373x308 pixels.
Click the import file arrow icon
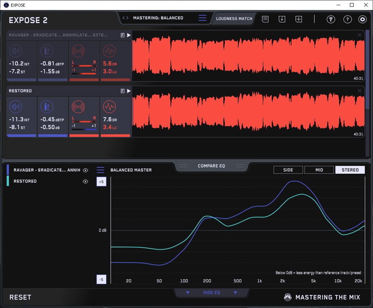point(282,19)
